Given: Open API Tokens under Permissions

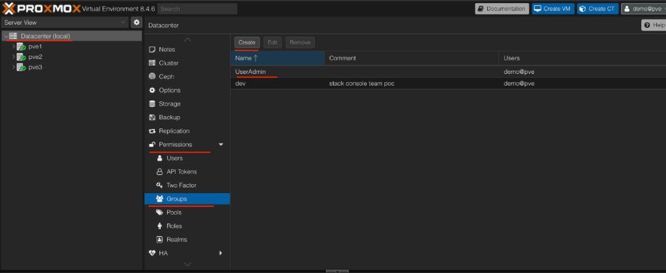Looking at the screenshot, I should click(x=187, y=172).
